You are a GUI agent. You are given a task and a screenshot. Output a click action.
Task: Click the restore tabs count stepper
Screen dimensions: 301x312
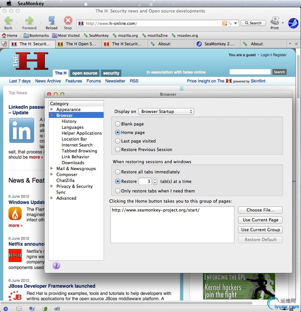click(155, 181)
